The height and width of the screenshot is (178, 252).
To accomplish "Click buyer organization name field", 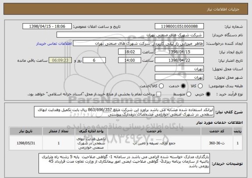I will [x=130, y=35].
